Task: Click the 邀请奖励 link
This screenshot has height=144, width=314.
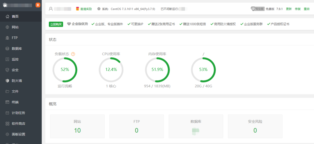Action: pyautogui.click(x=84, y=9)
